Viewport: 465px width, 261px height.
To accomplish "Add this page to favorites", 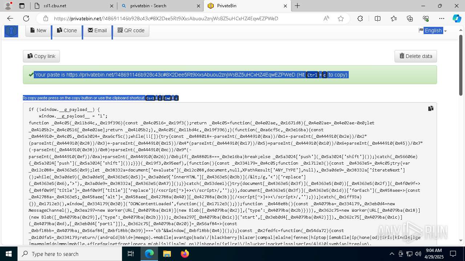I will (340, 18).
